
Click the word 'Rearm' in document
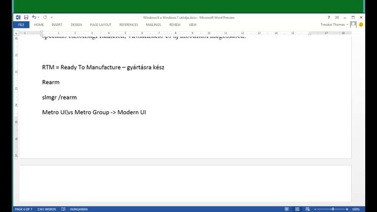click(51, 82)
